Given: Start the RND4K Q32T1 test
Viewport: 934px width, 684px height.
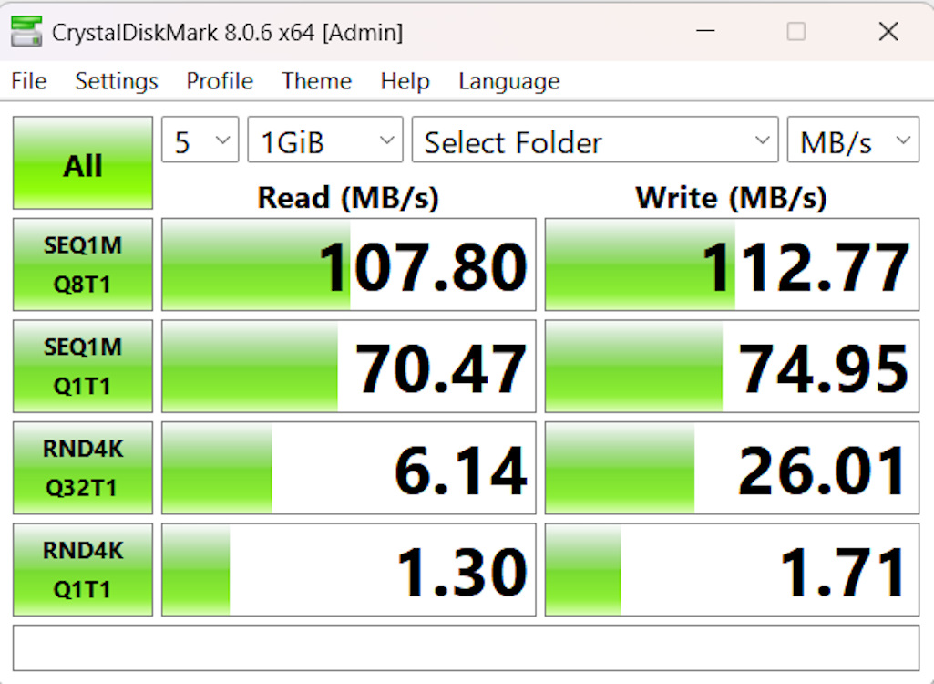Looking at the screenshot, I should tap(83, 468).
